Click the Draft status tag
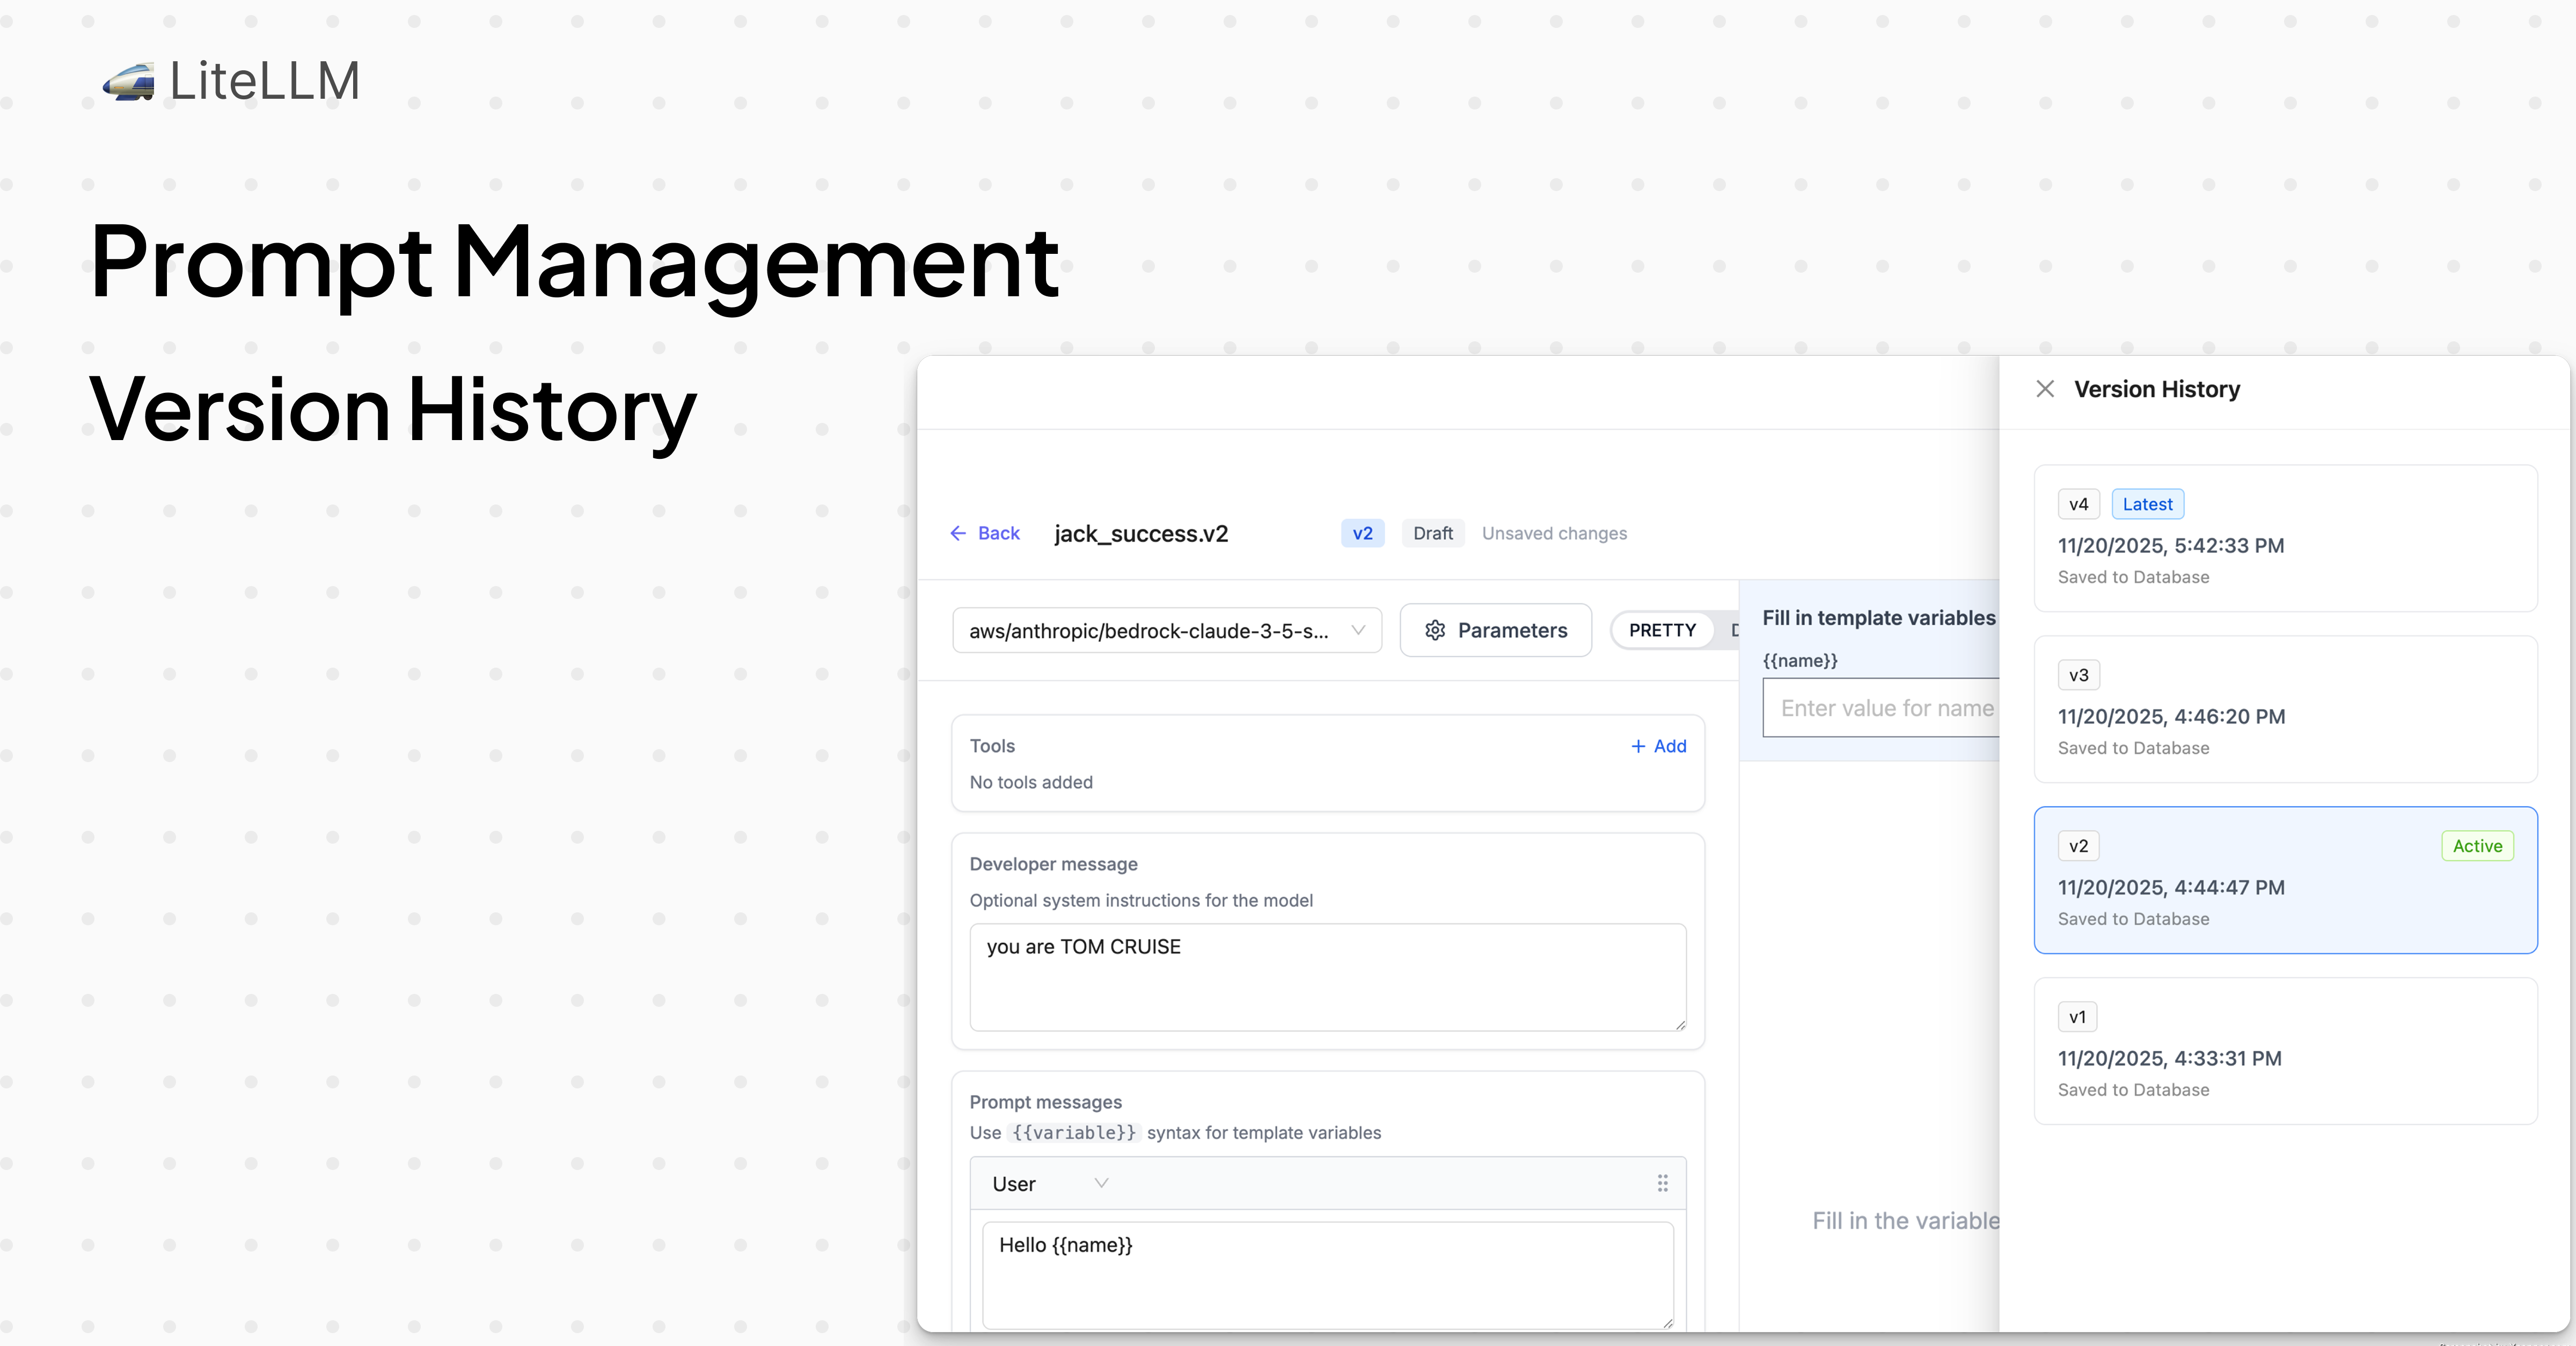 tap(1432, 533)
